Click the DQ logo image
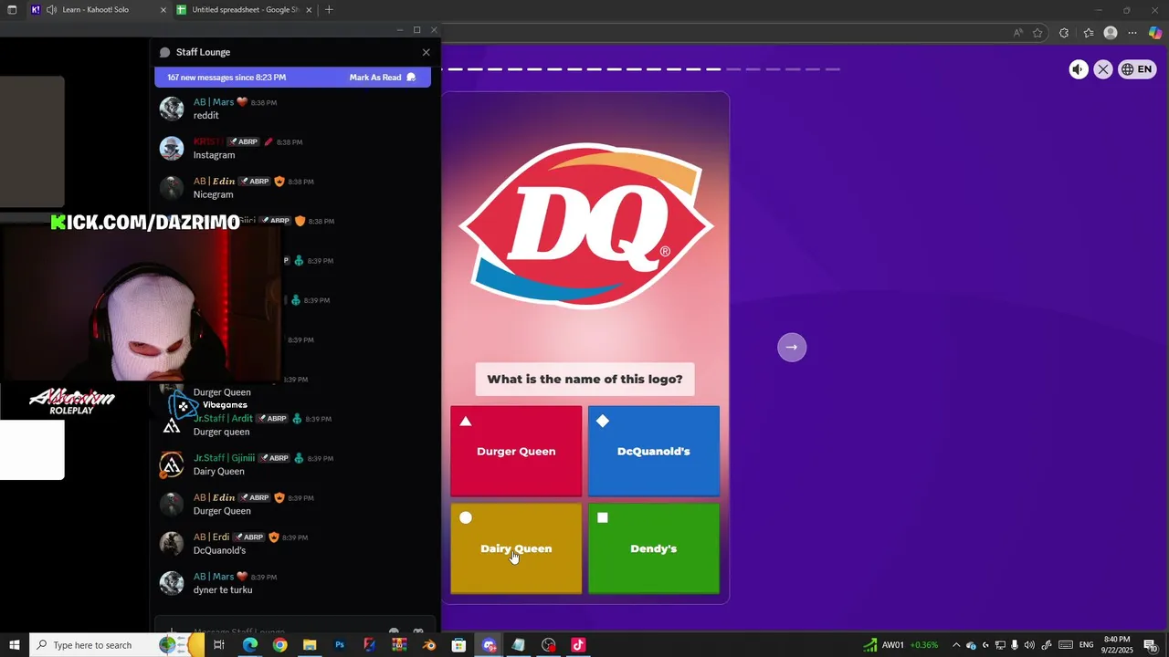1169x657 pixels. (x=585, y=225)
